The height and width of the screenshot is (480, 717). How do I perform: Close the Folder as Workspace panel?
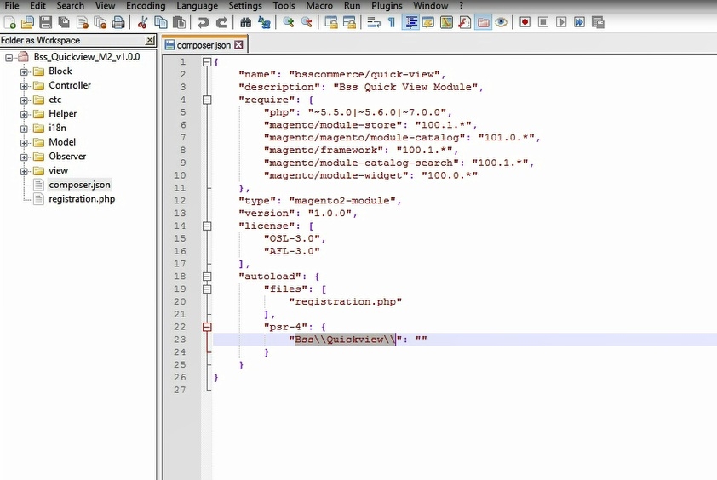click(x=150, y=40)
